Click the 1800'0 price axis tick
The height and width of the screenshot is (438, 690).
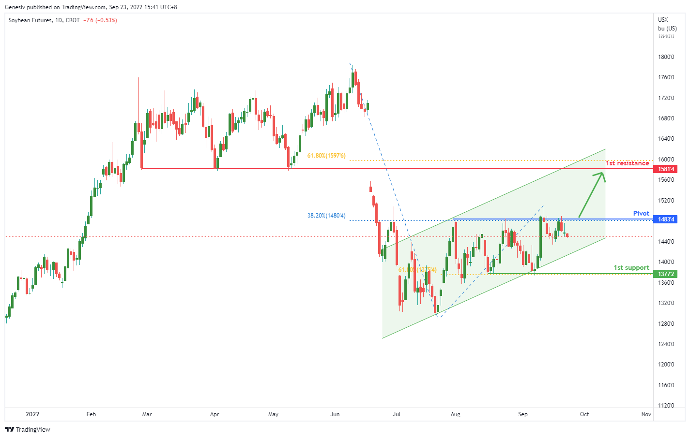tap(666, 57)
